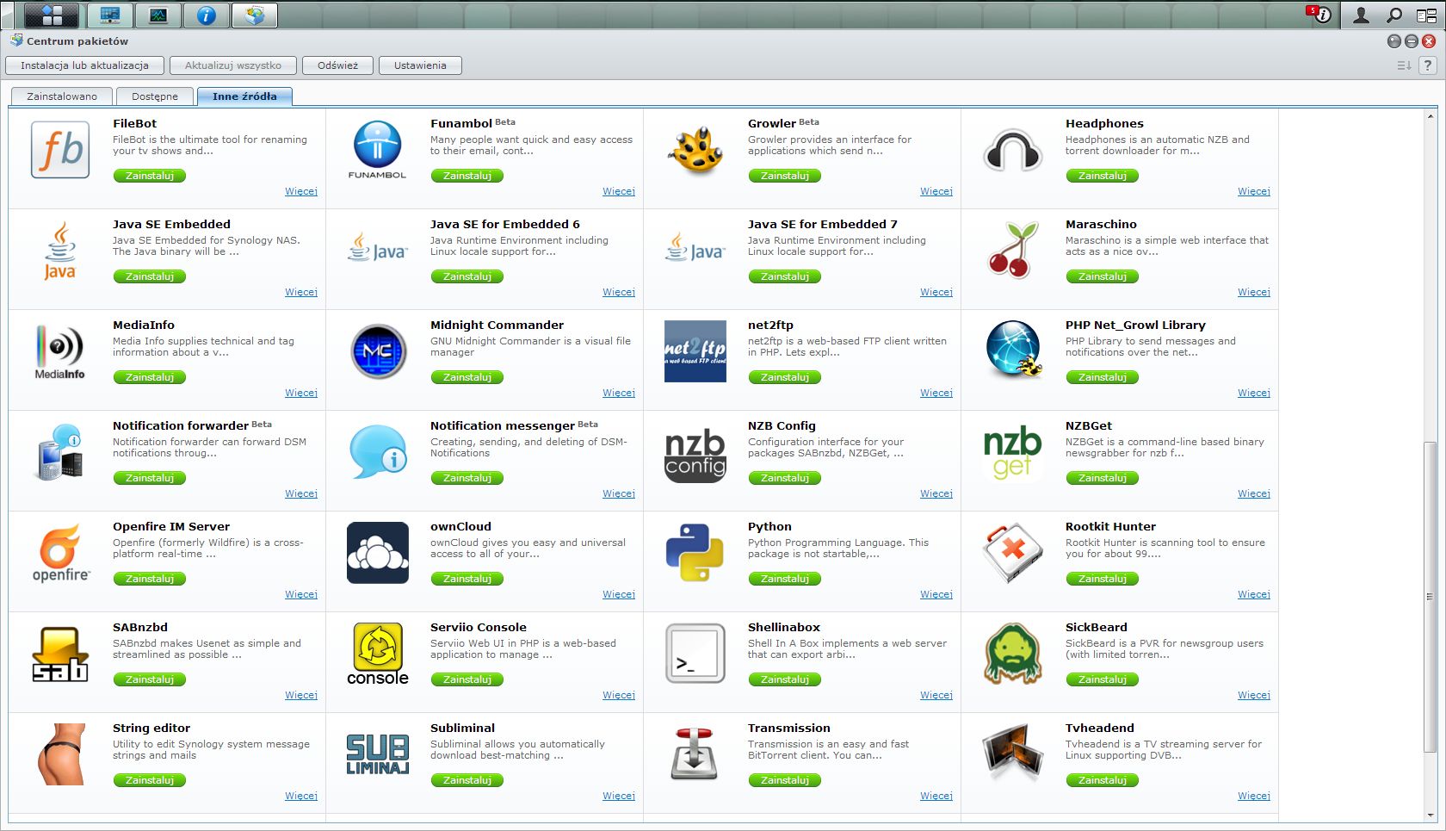Select the ownCloud cloud icon

coord(378,553)
